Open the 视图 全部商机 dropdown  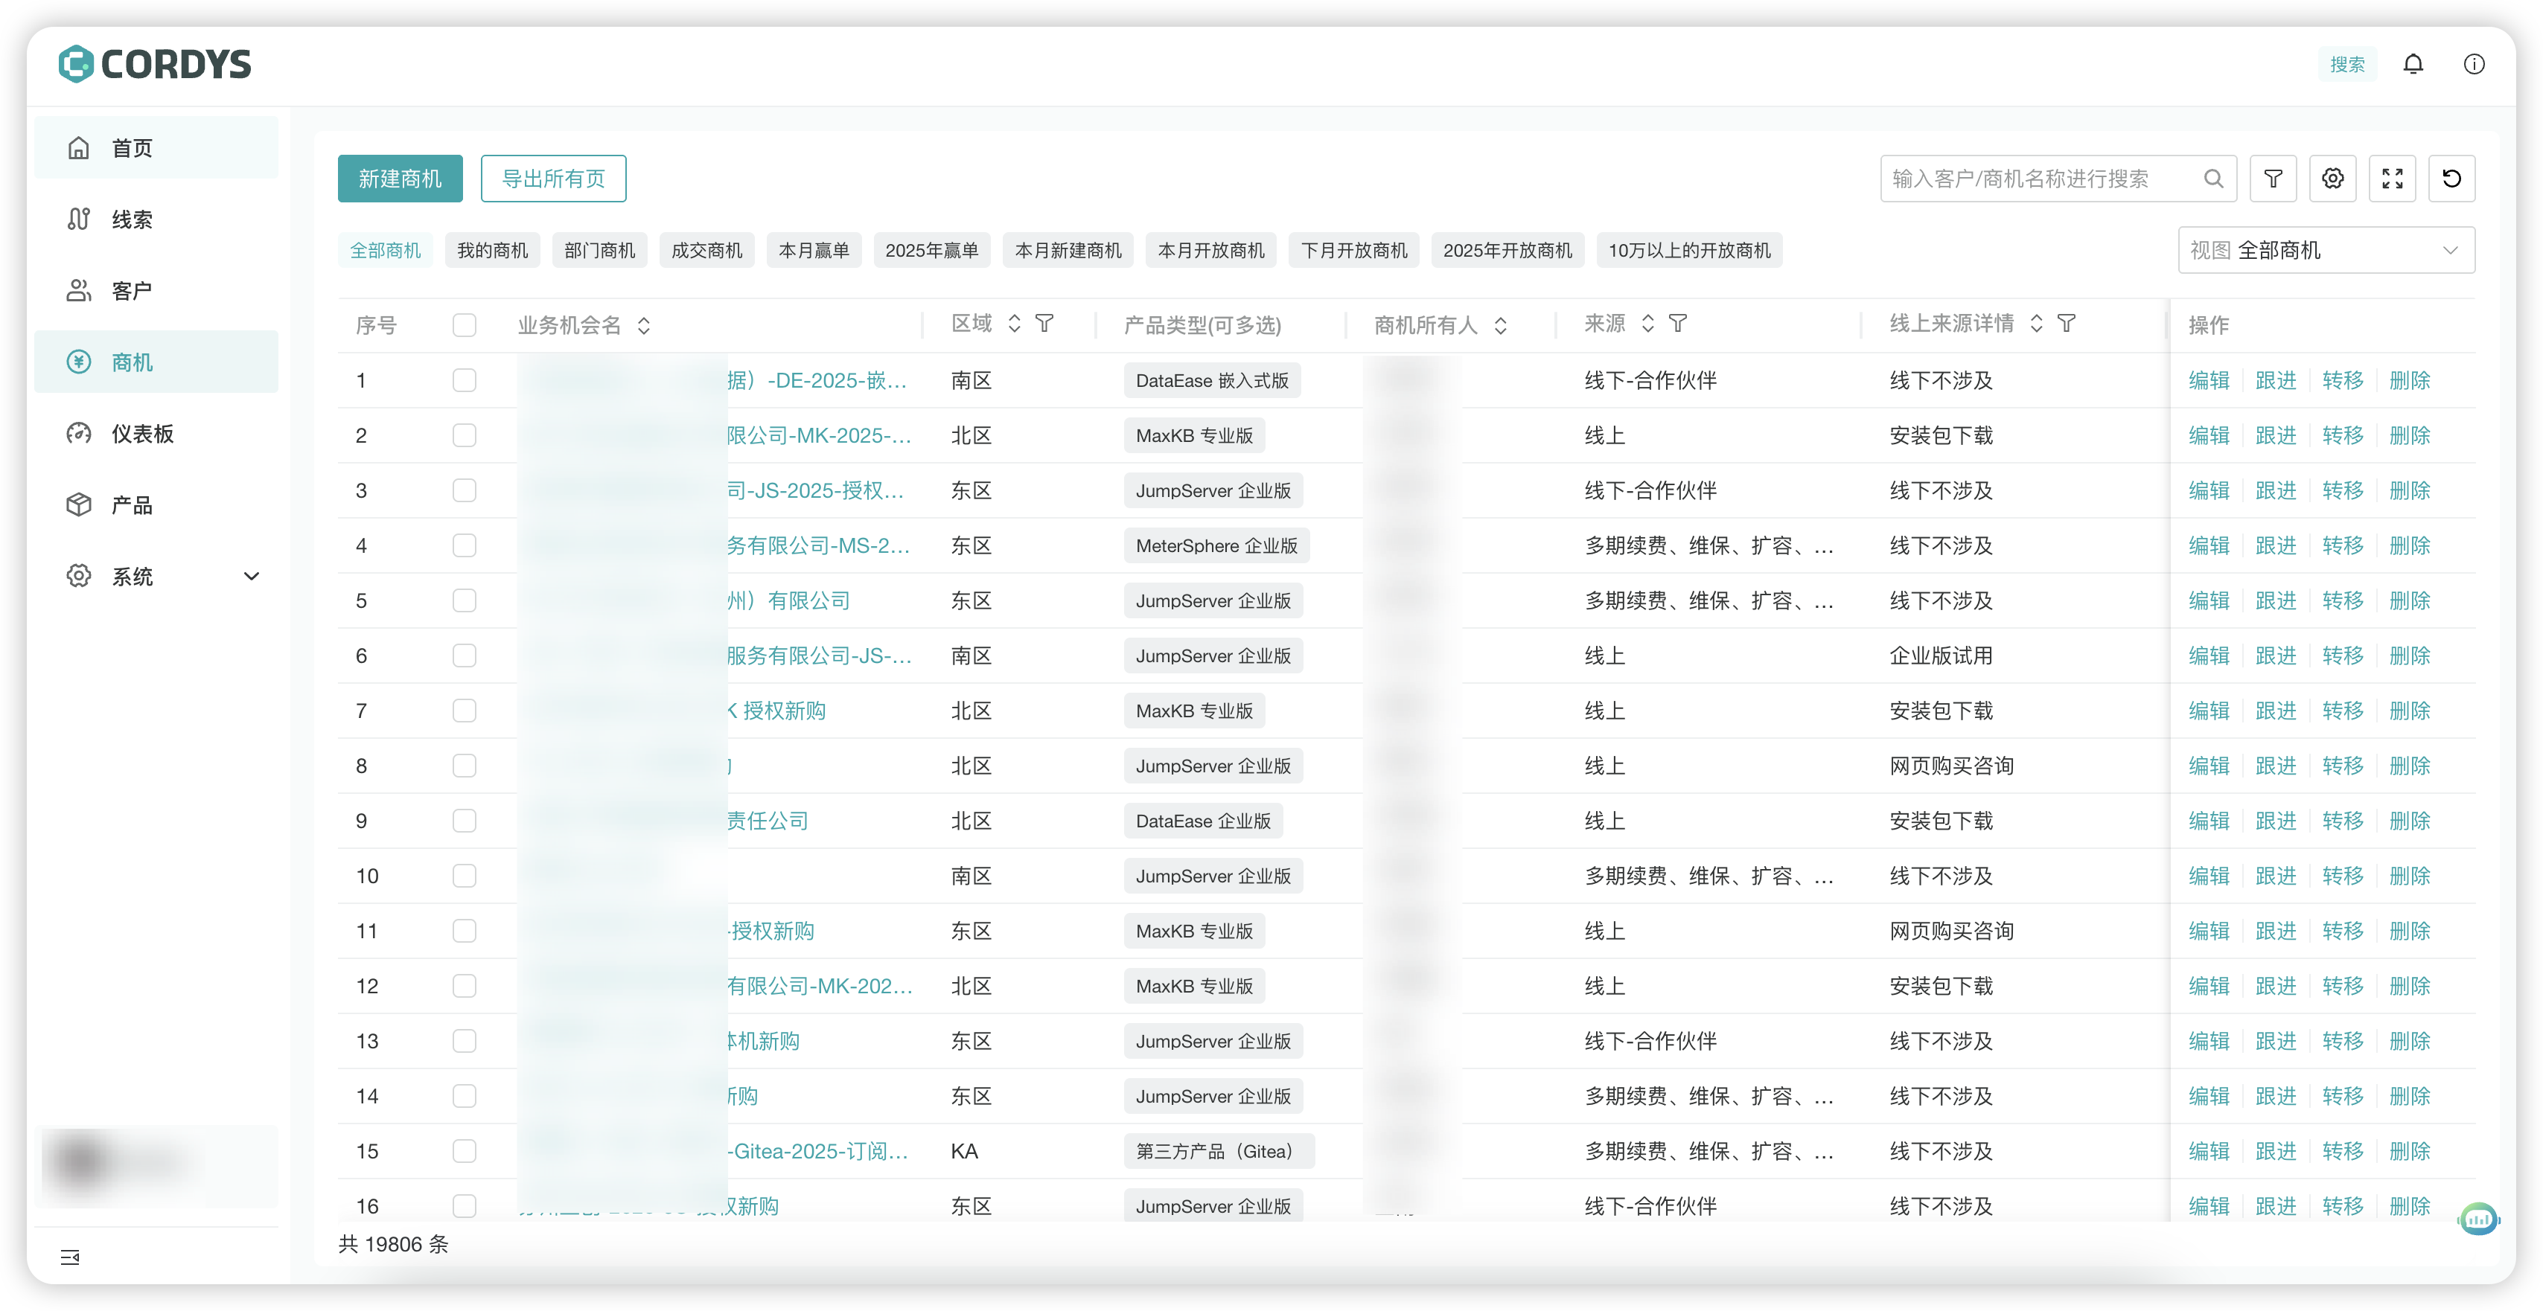click(x=2325, y=251)
